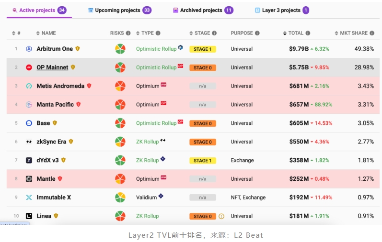Open dYdX v3 risk pie chart
382x242 pixels.
(120, 160)
